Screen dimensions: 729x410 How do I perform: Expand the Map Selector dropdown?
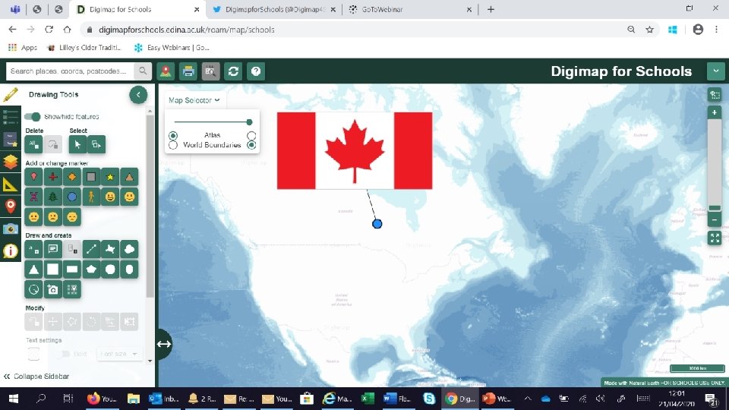coord(194,100)
